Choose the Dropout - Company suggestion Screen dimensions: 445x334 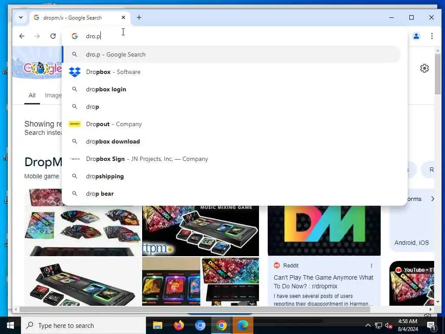coord(231,124)
